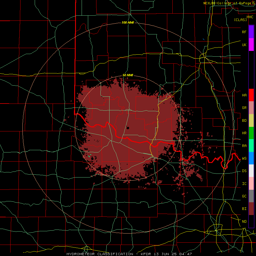Viewport: 256px width, 256px height.
Task: Click the black radar site dot
Action: tap(128, 128)
